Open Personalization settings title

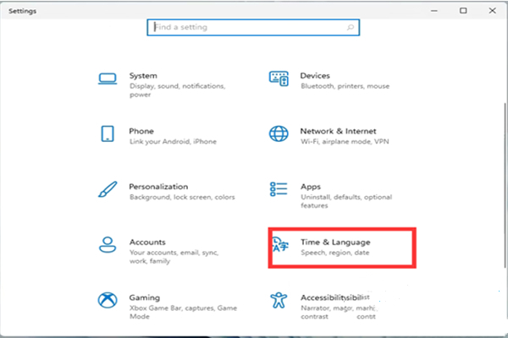pyautogui.click(x=158, y=187)
